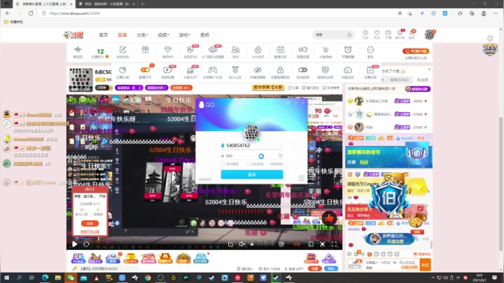Open the gift box icon in streamer toolbar
Viewport: 504px width, 283px height.
pos(146,50)
